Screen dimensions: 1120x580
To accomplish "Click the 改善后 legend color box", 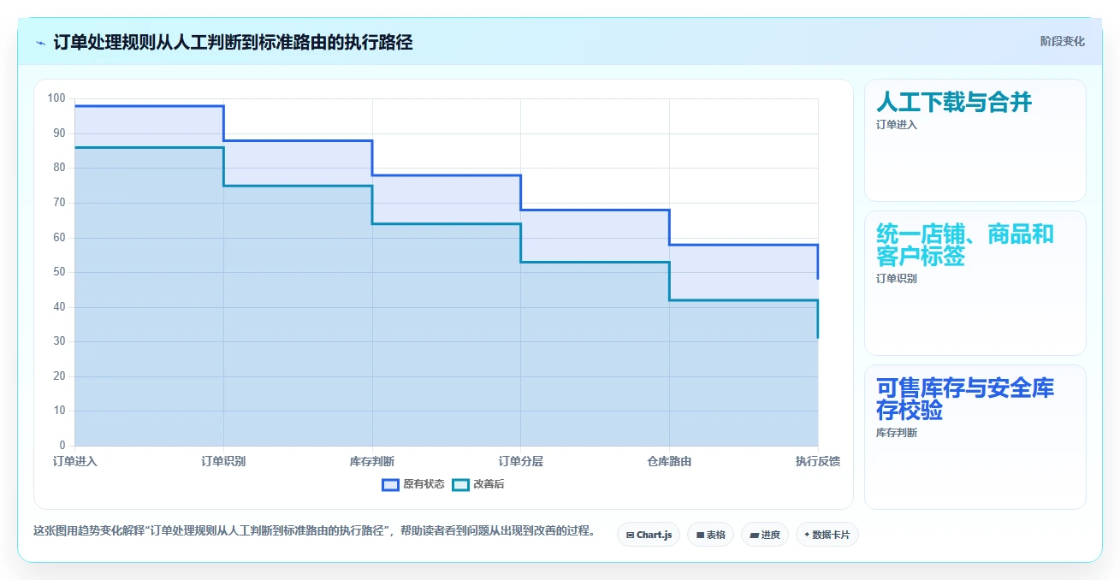I will pyautogui.click(x=461, y=484).
